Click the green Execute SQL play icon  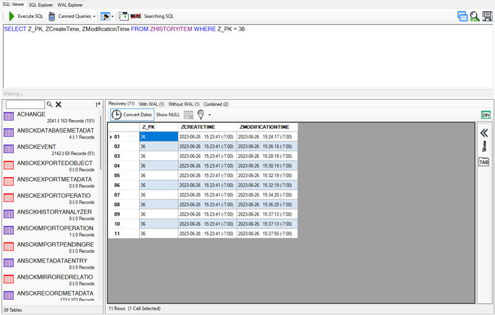(12, 16)
